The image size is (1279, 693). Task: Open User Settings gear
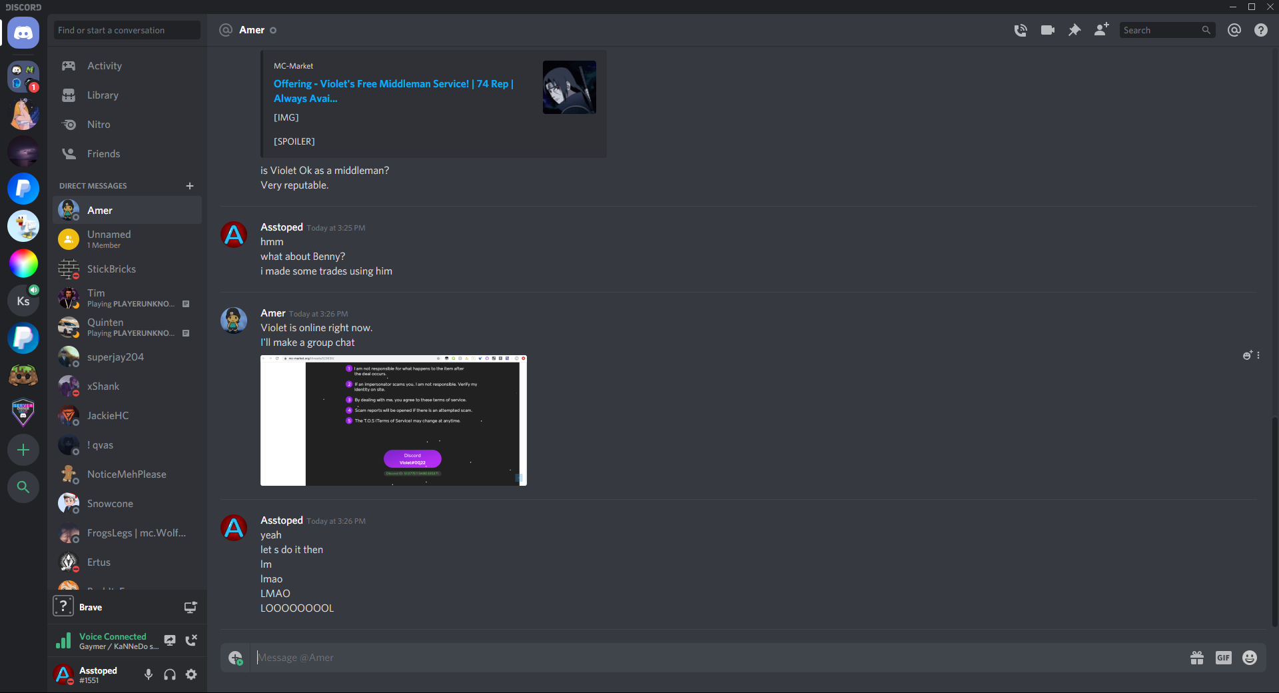pyautogui.click(x=191, y=674)
